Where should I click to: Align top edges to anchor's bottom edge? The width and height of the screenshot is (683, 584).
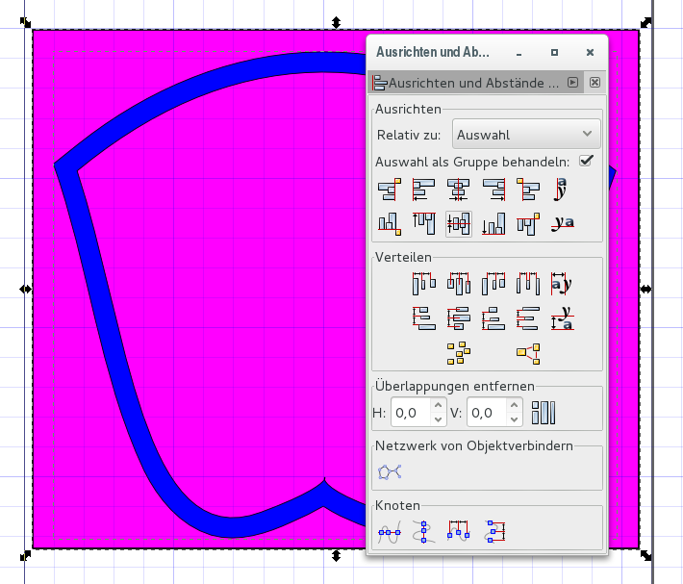[528, 224]
